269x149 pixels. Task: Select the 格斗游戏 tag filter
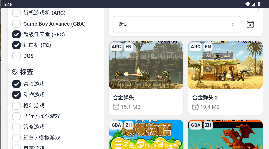17,105
